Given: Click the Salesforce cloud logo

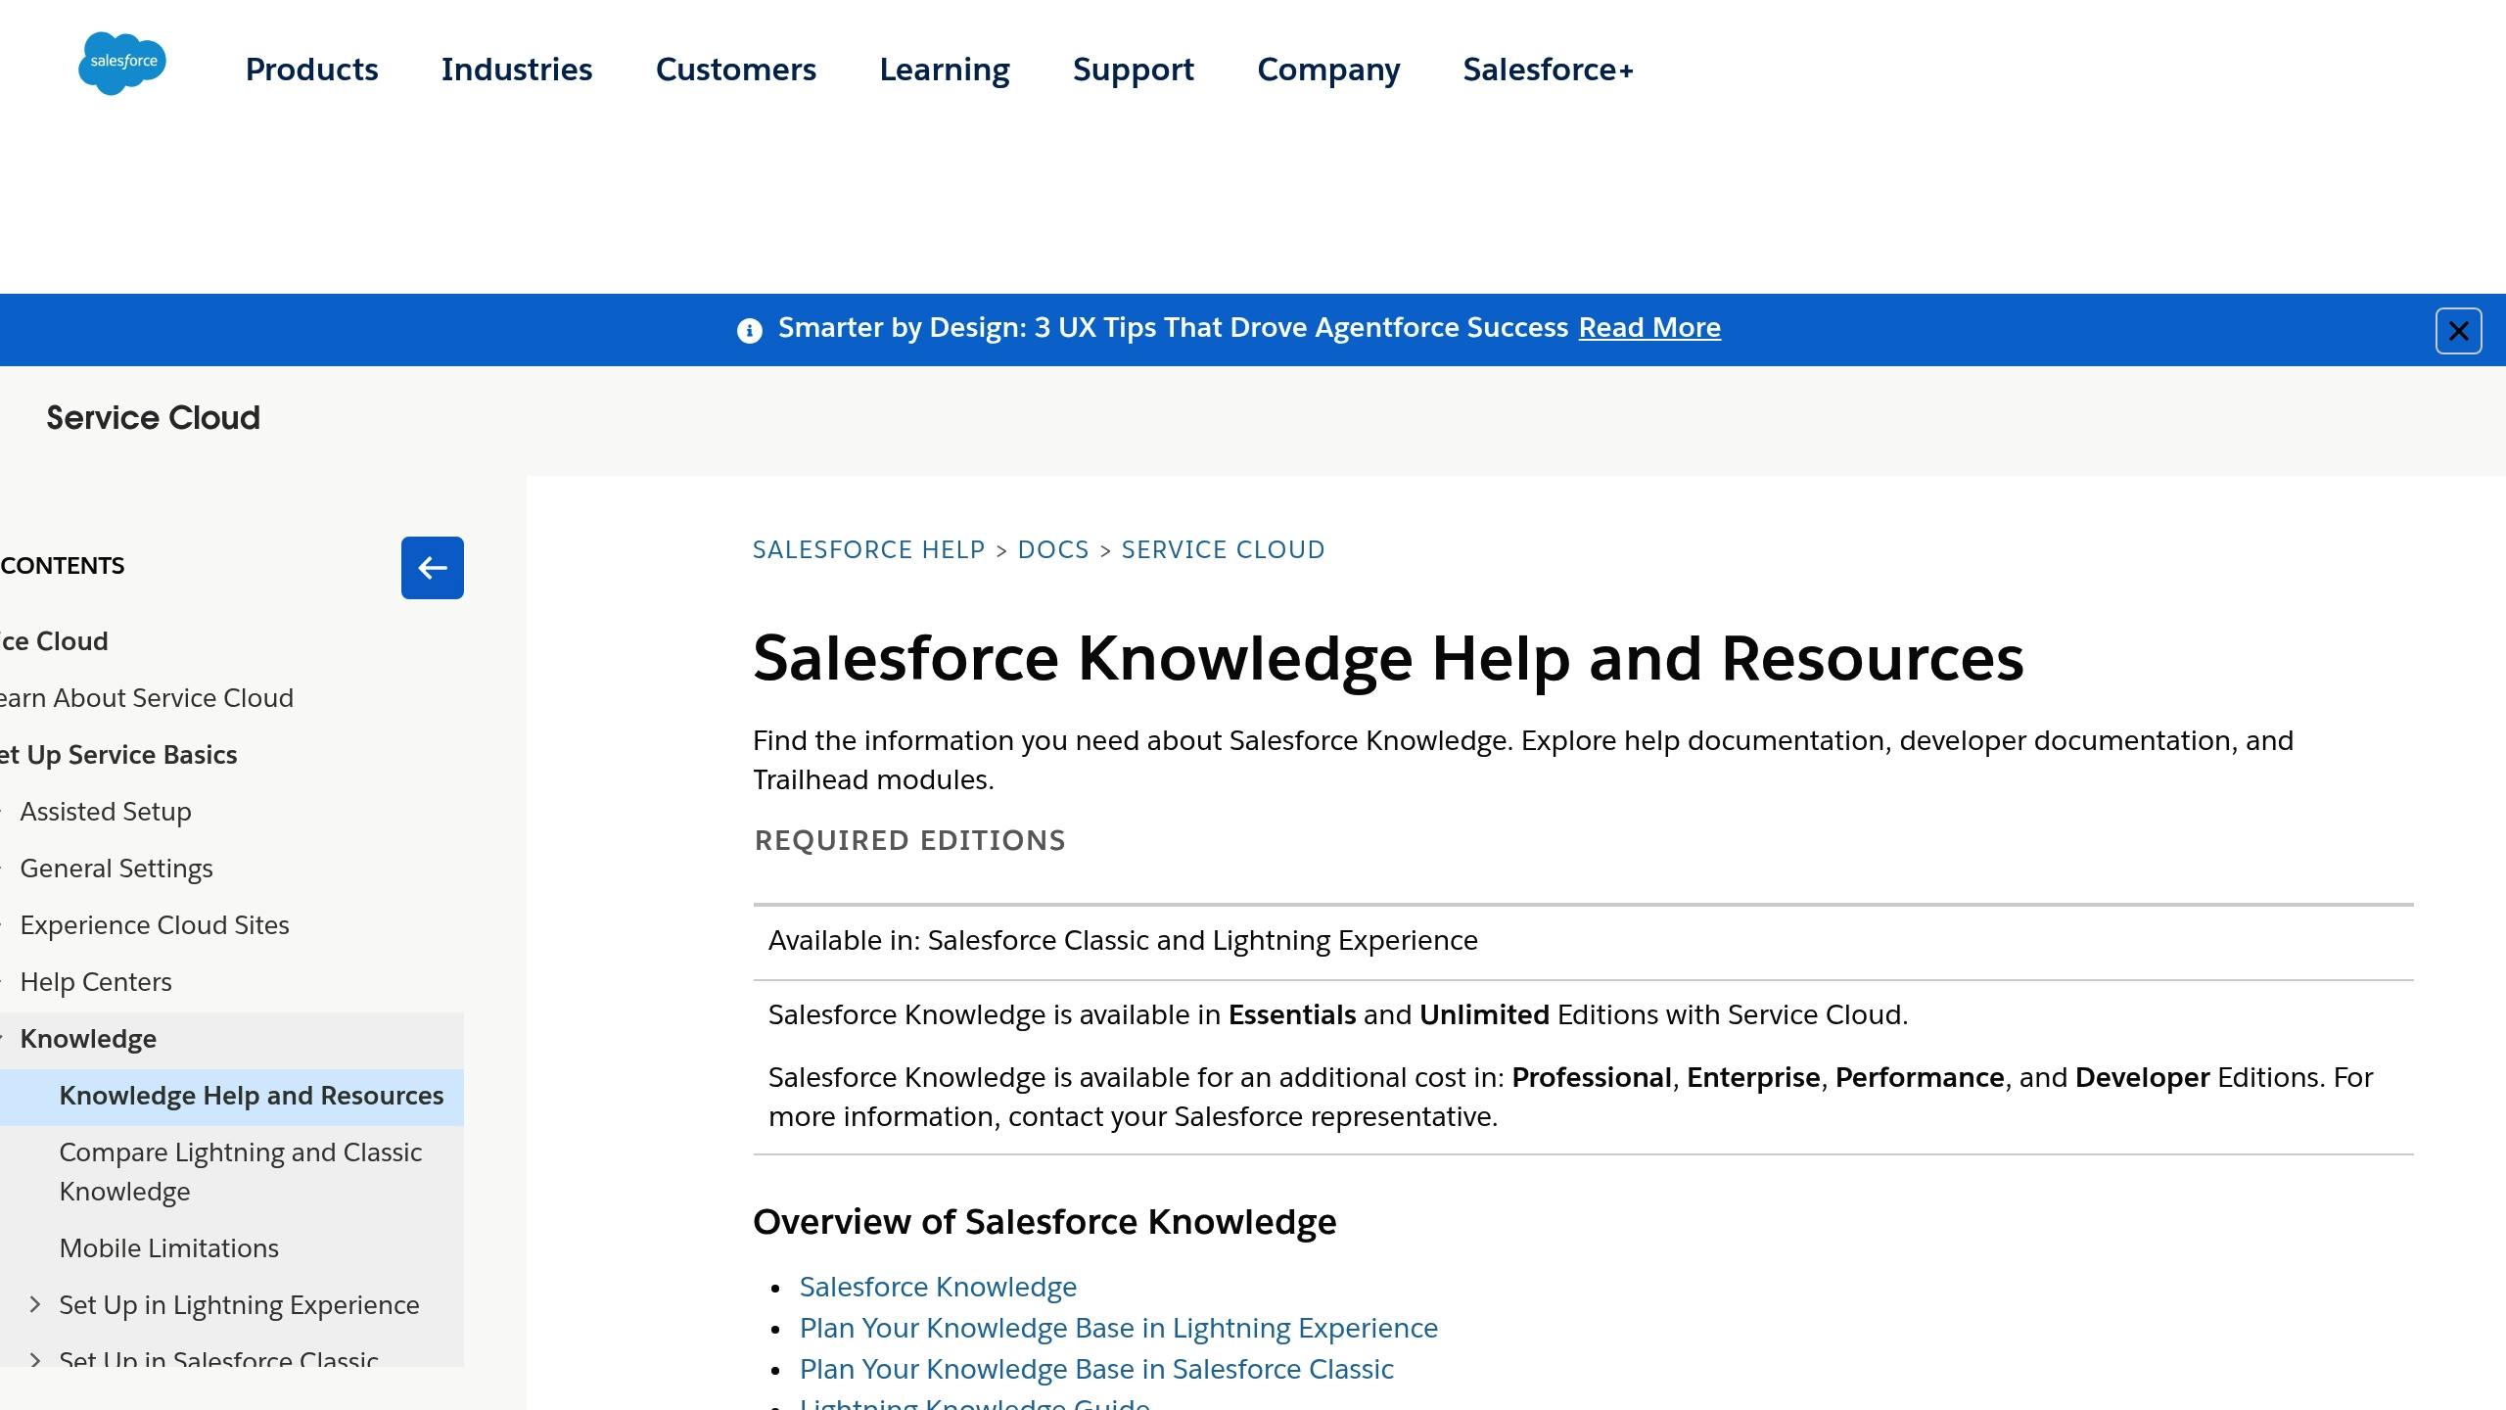Looking at the screenshot, I should [x=122, y=64].
